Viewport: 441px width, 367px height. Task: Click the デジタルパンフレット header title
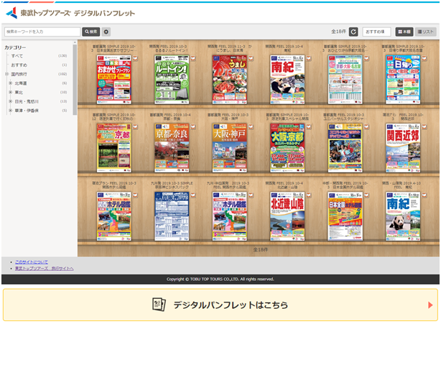[x=104, y=13]
